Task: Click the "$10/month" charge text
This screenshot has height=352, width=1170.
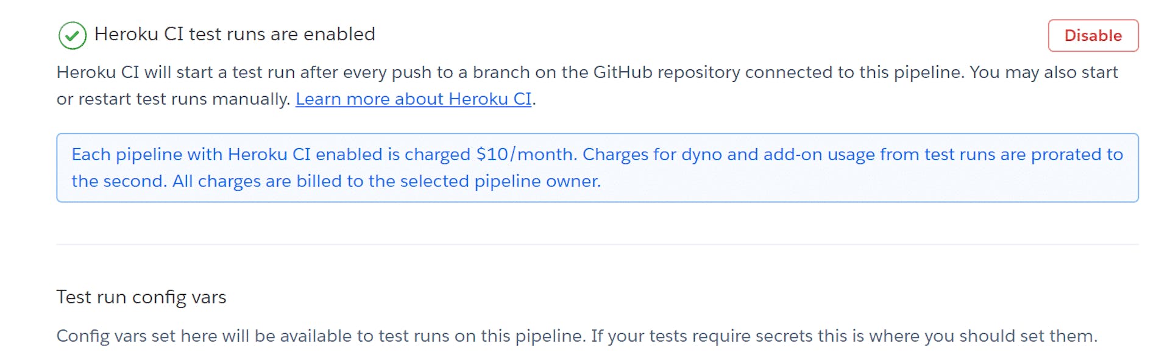Action: coord(526,155)
